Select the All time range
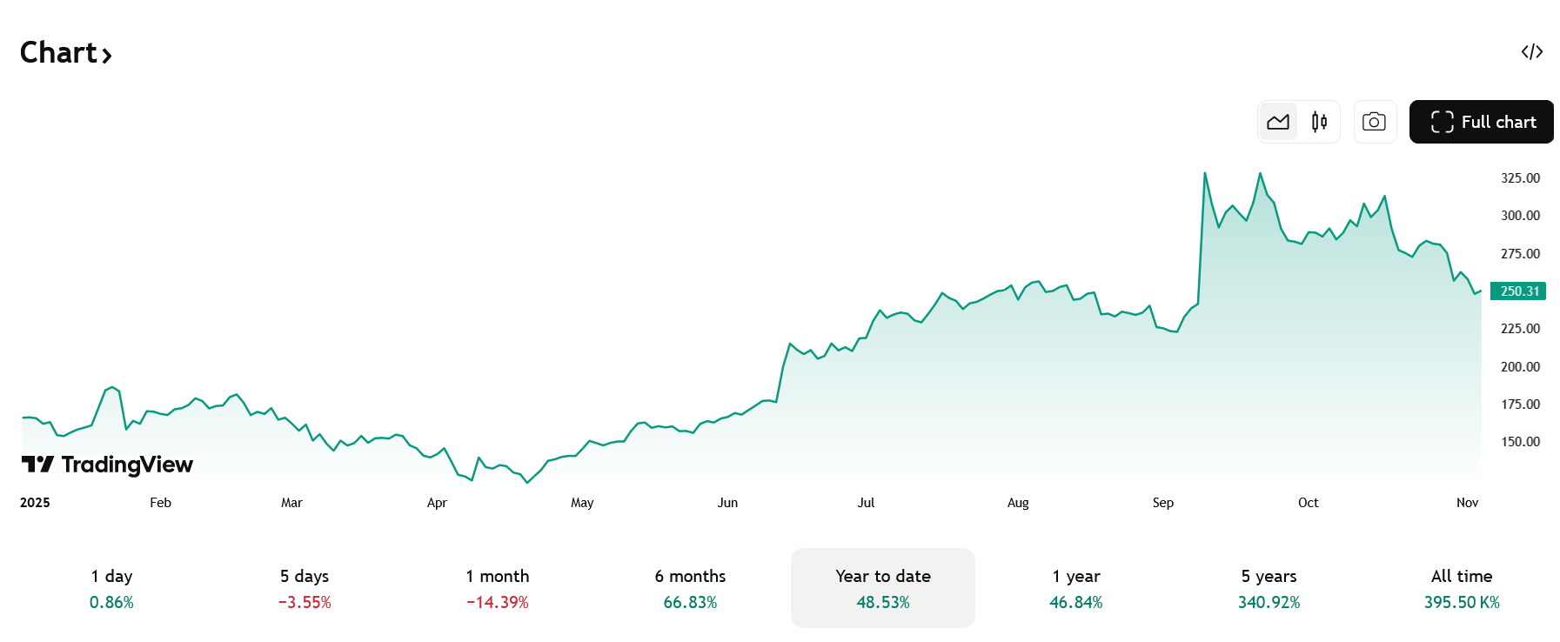The width and height of the screenshot is (1560, 642). tap(1462, 588)
